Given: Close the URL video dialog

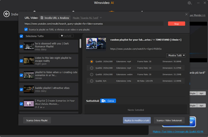Looking at the screenshot, I should (x=186, y=14).
